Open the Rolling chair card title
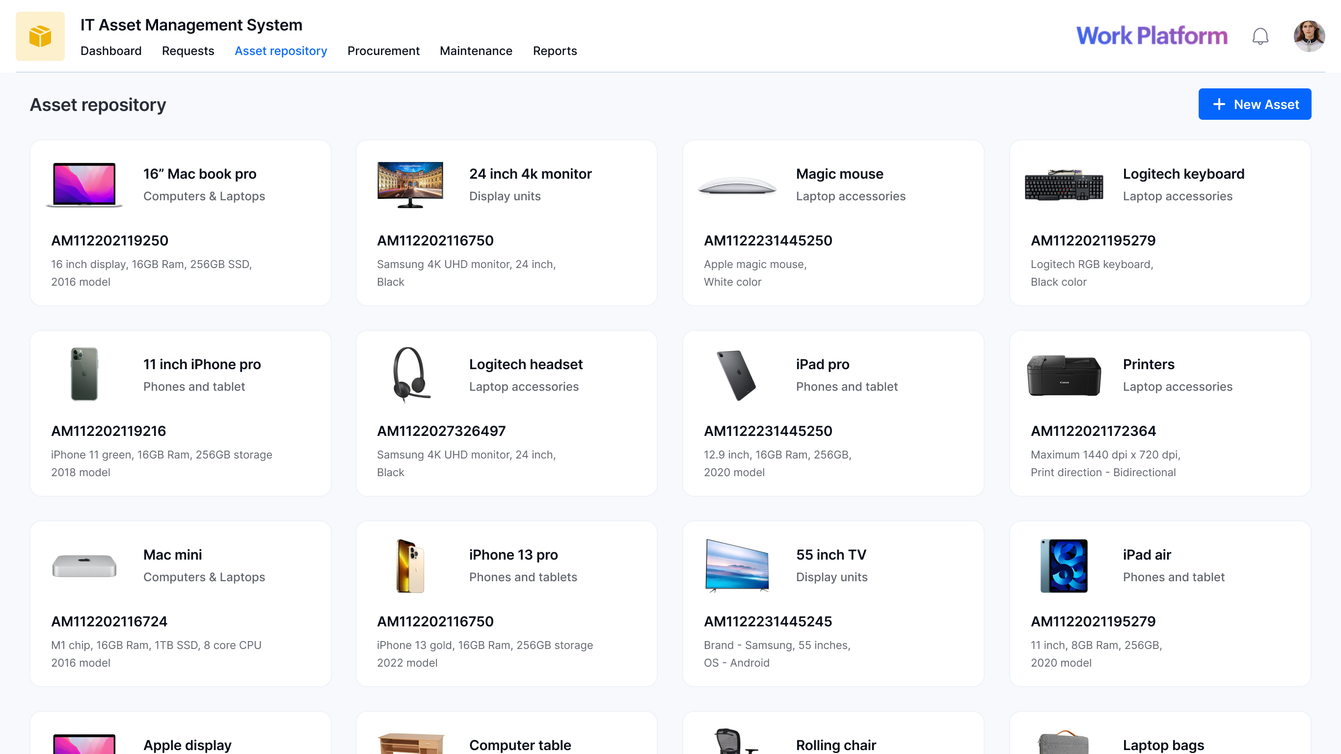 tap(836, 745)
